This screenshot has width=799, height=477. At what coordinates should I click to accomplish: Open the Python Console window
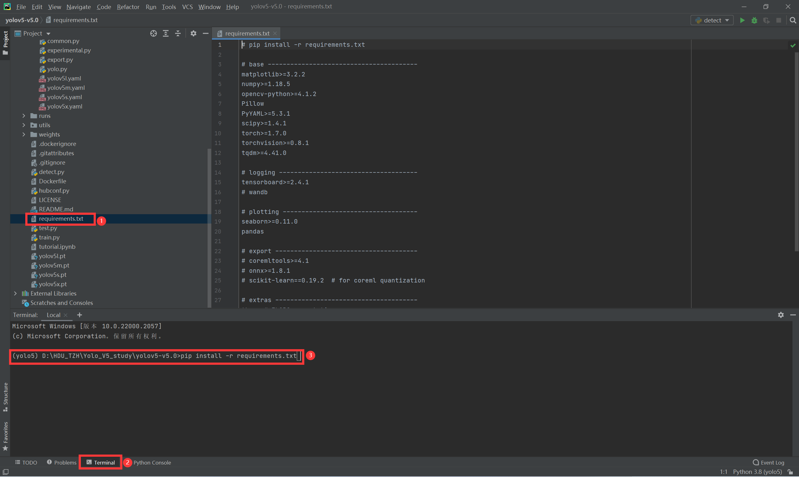click(x=152, y=463)
